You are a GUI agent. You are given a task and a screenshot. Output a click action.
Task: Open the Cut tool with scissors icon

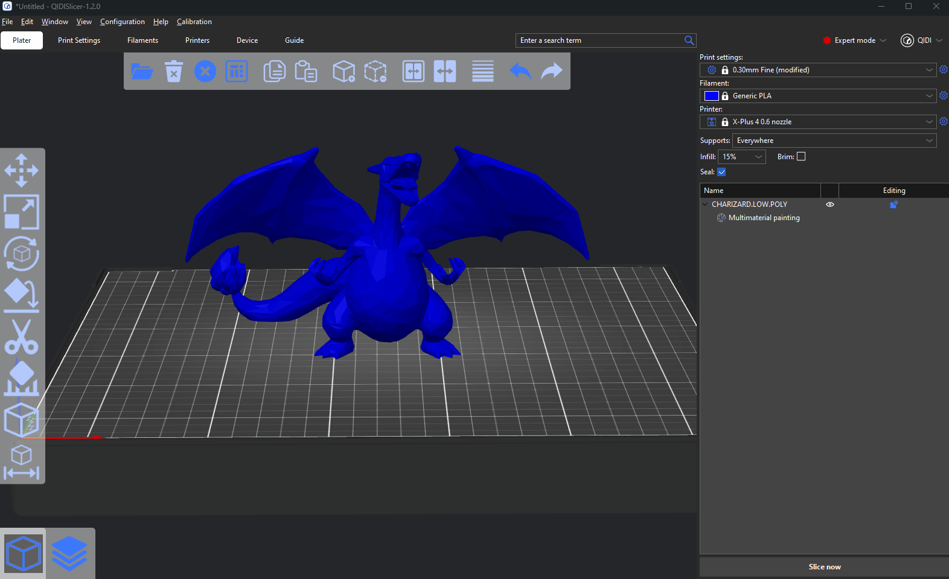(x=22, y=337)
